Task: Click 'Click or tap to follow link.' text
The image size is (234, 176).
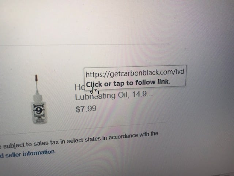Action: (x=128, y=83)
